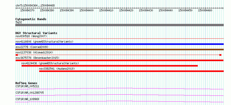
Task: Select the blue nsv4116606 variant bar
Action: pos(120,44)
